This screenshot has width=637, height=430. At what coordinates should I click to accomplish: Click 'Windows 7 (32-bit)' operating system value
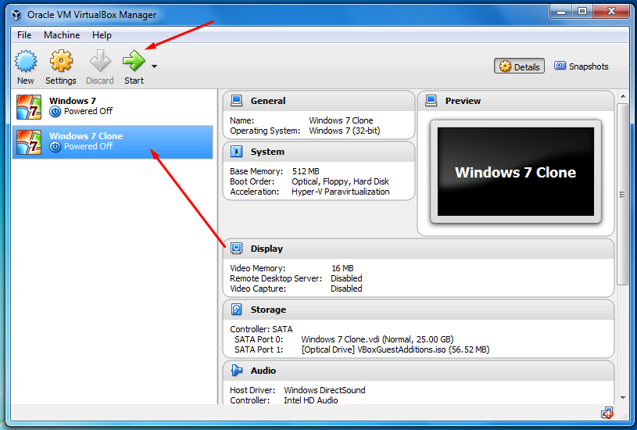[x=345, y=131]
